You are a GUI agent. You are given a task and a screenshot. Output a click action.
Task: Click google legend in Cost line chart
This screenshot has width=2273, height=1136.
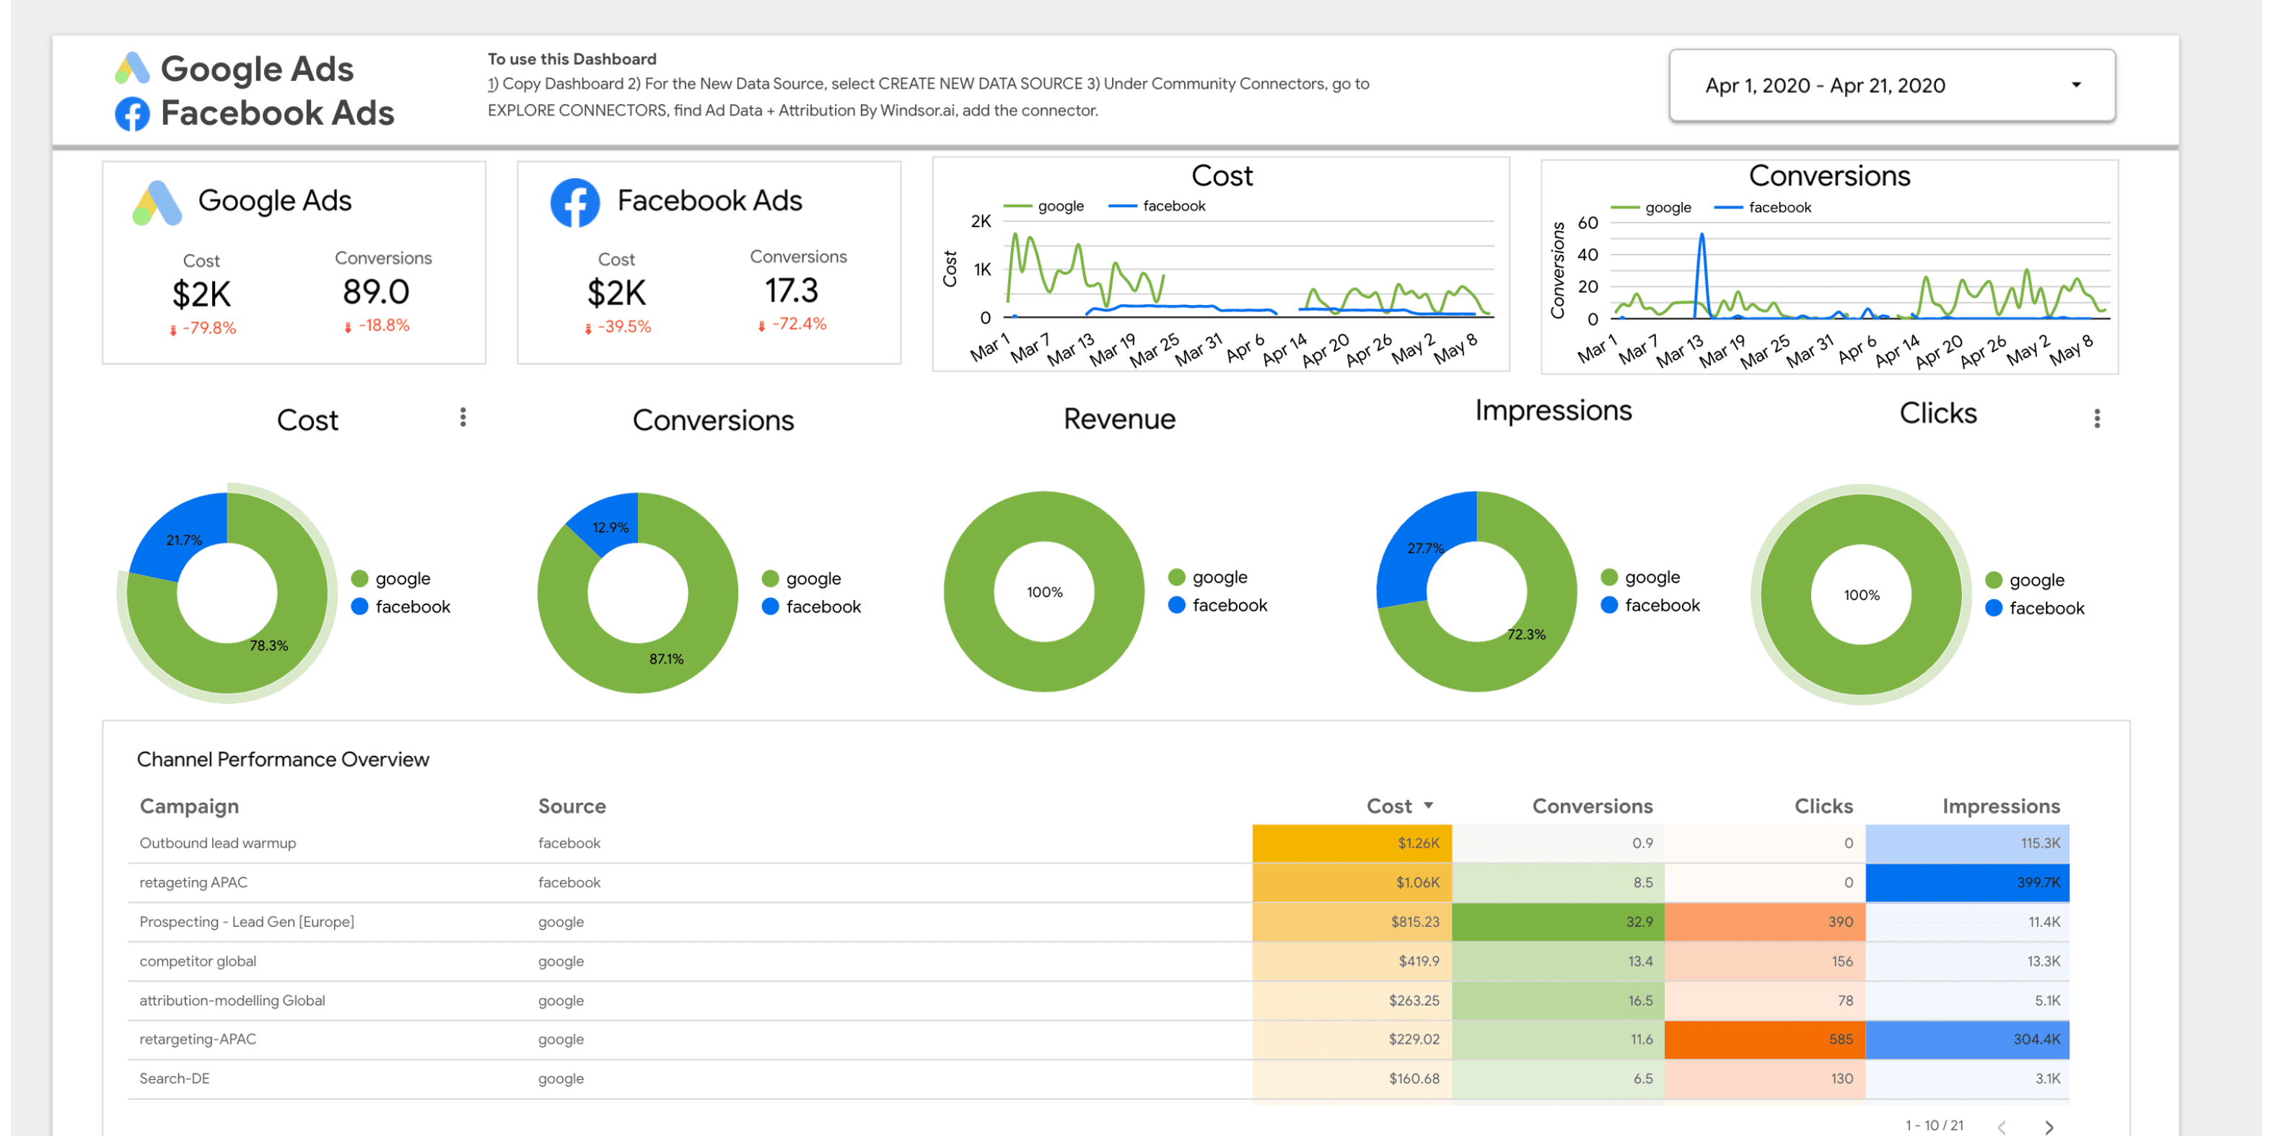1045,206
